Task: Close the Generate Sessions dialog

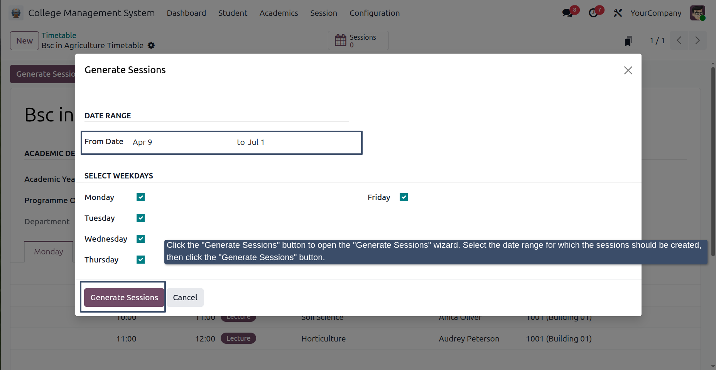Action: (x=628, y=70)
